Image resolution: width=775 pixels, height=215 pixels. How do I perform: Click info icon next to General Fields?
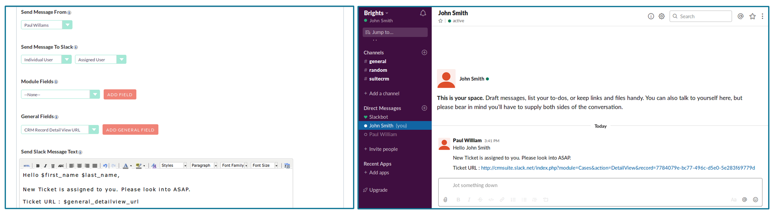click(x=56, y=117)
